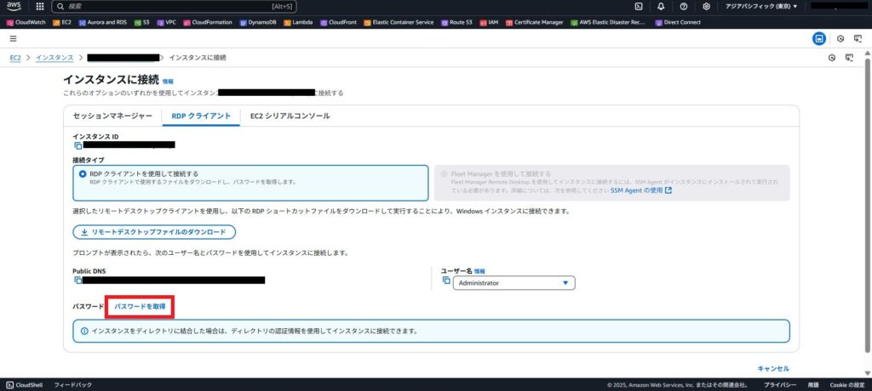Switch to the EC2 シリアルコンソール tab
The width and height of the screenshot is (872, 391).
click(x=290, y=116)
